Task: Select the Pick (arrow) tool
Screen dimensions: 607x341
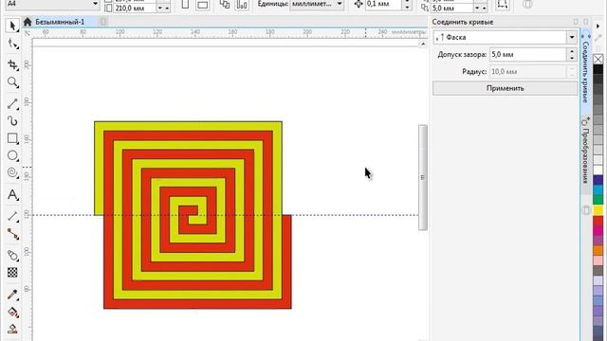Action: [12, 27]
